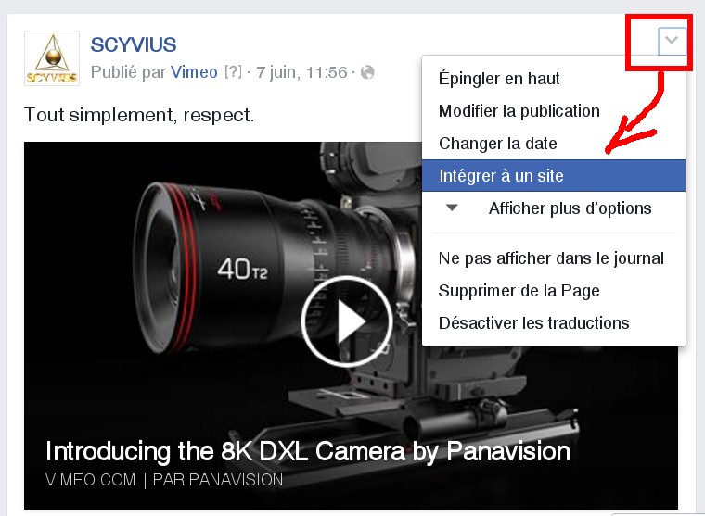Click the globe public audience icon

pos(367,72)
